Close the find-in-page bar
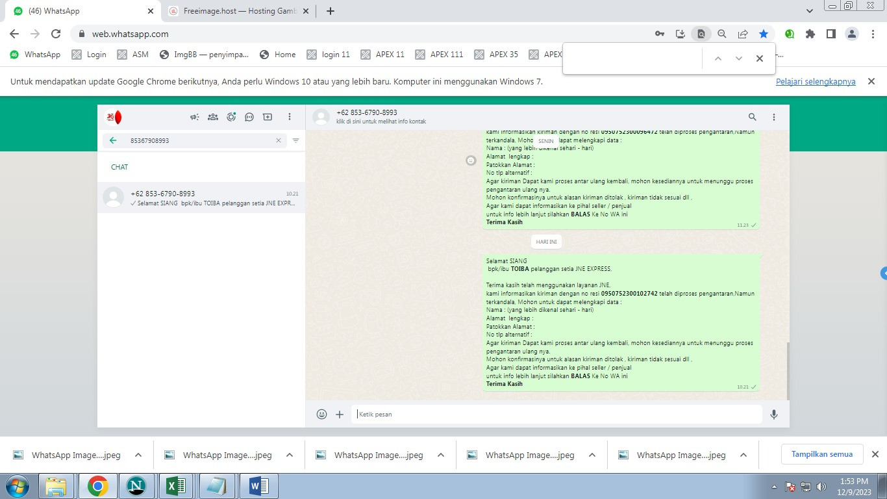 [759, 58]
